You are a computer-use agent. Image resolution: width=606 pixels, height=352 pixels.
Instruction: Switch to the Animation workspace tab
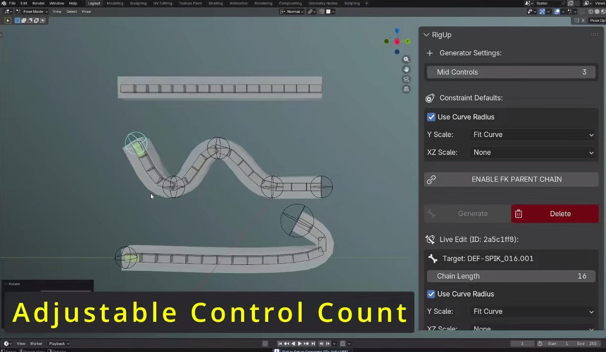(x=239, y=3)
